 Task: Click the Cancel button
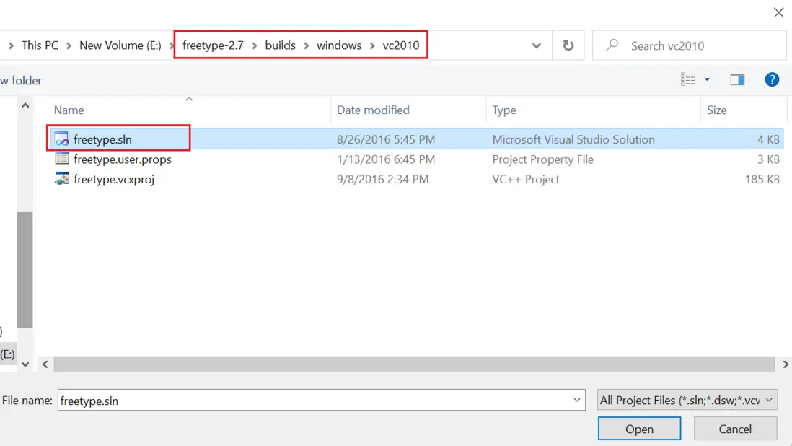(735, 429)
